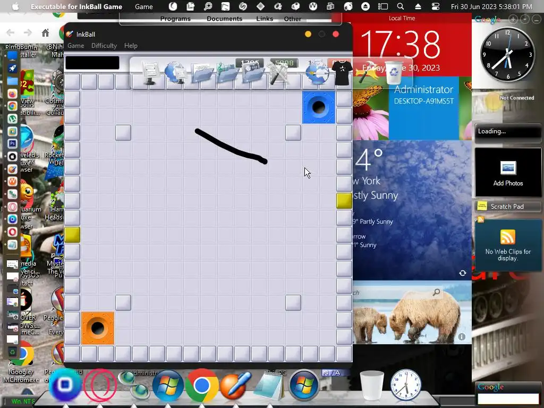
Task: Open the orange ball pen icon in bottom dock
Action: (x=235, y=386)
